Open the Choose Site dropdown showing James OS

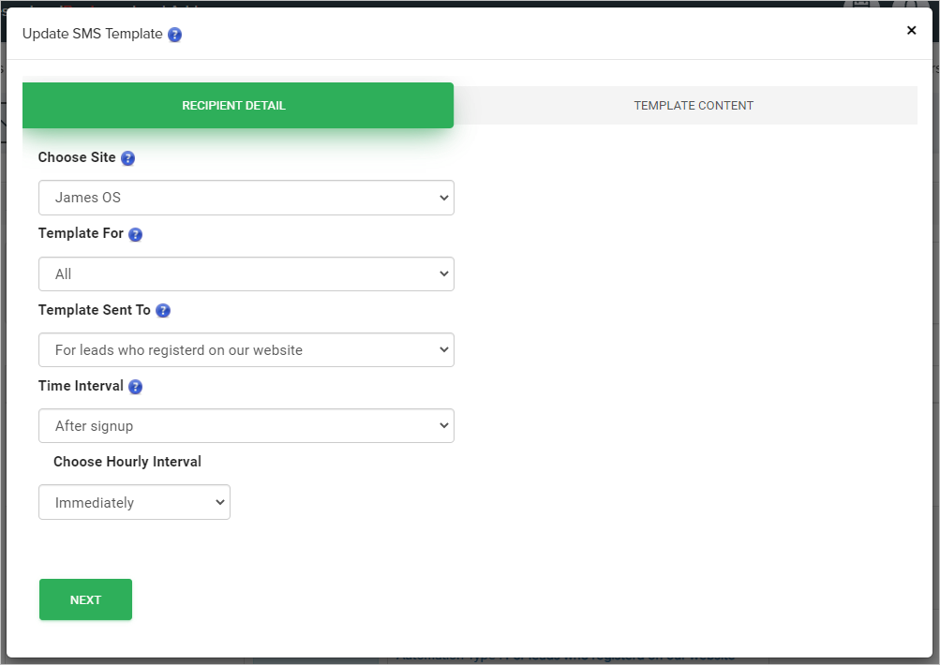246,198
